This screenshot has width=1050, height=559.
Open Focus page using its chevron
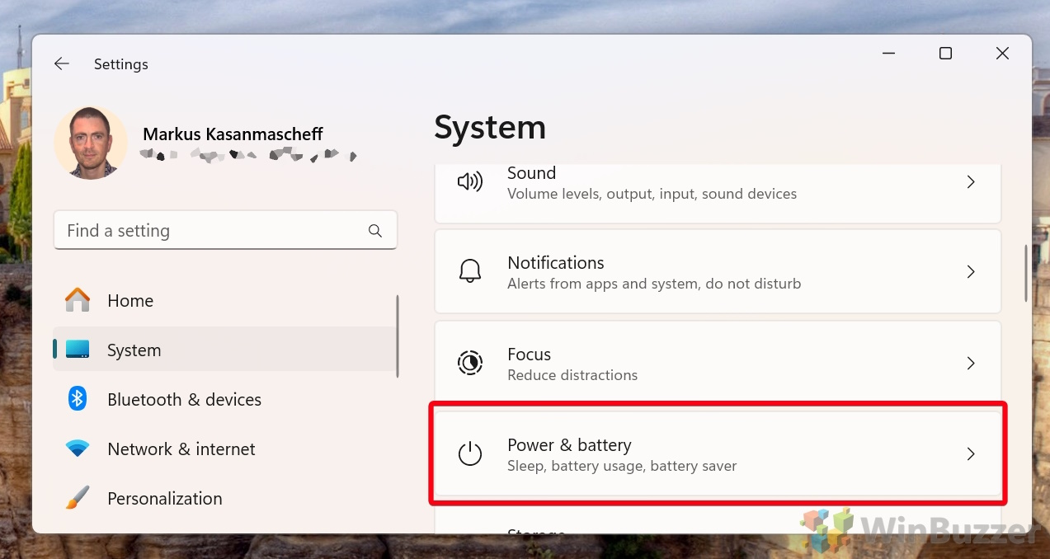[x=971, y=363]
